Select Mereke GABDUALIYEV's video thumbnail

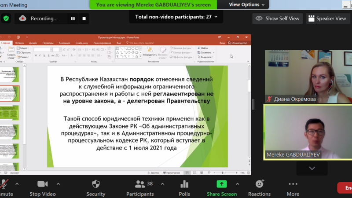[308, 131]
